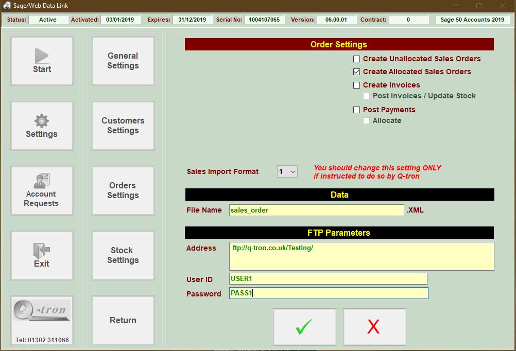Cancel changes with the red X

[x=374, y=327]
